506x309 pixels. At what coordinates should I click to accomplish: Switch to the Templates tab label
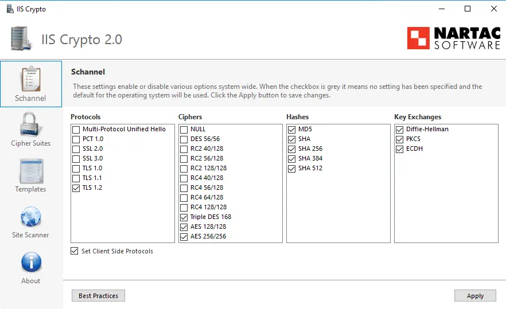[30, 189]
